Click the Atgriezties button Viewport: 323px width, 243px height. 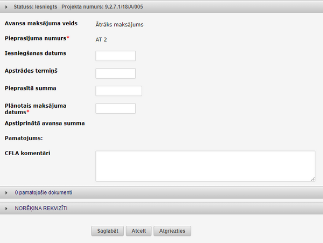172,231
